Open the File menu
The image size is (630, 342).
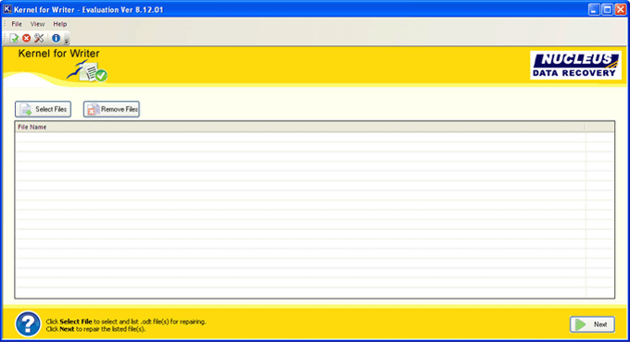[17, 24]
